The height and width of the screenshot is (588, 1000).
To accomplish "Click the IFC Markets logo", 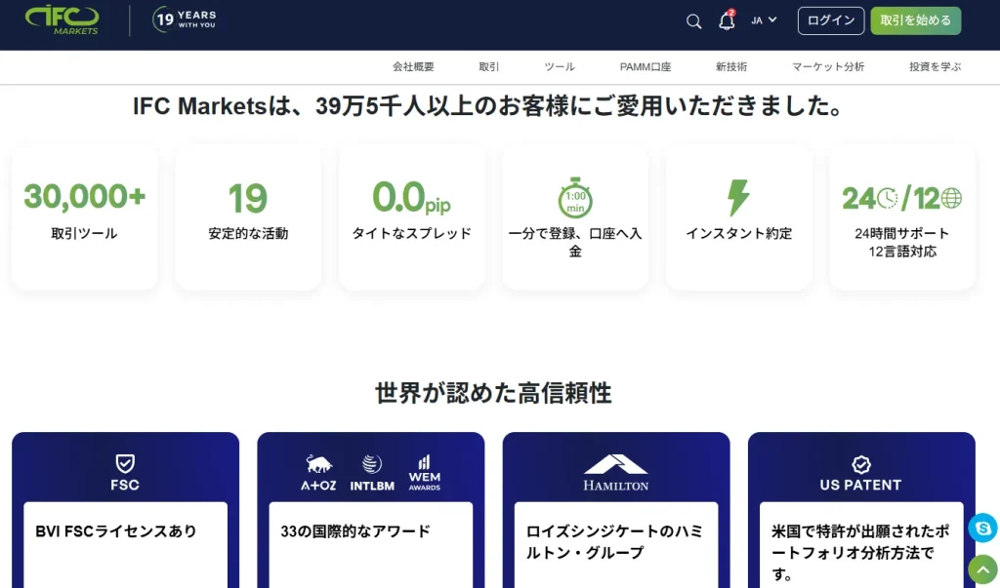I will pos(62,20).
